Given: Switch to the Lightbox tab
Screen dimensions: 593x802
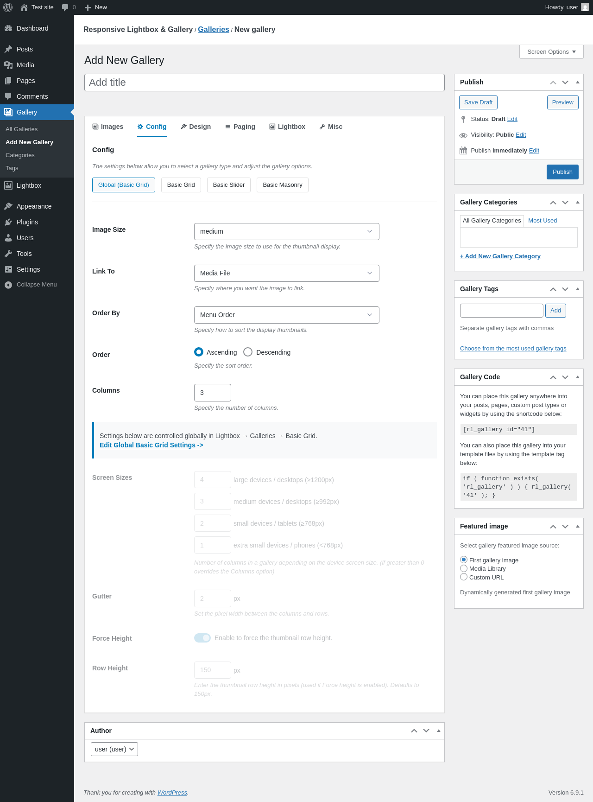Looking at the screenshot, I should coord(287,127).
